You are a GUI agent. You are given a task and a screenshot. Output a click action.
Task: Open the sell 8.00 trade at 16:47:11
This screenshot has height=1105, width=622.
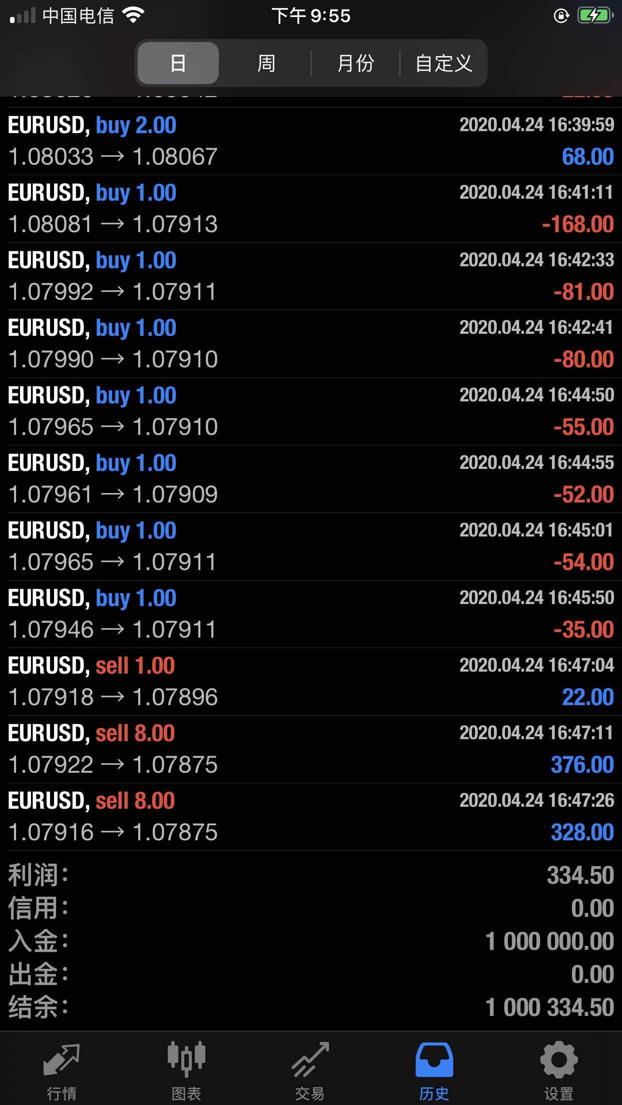pyautogui.click(x=310, y=749)
